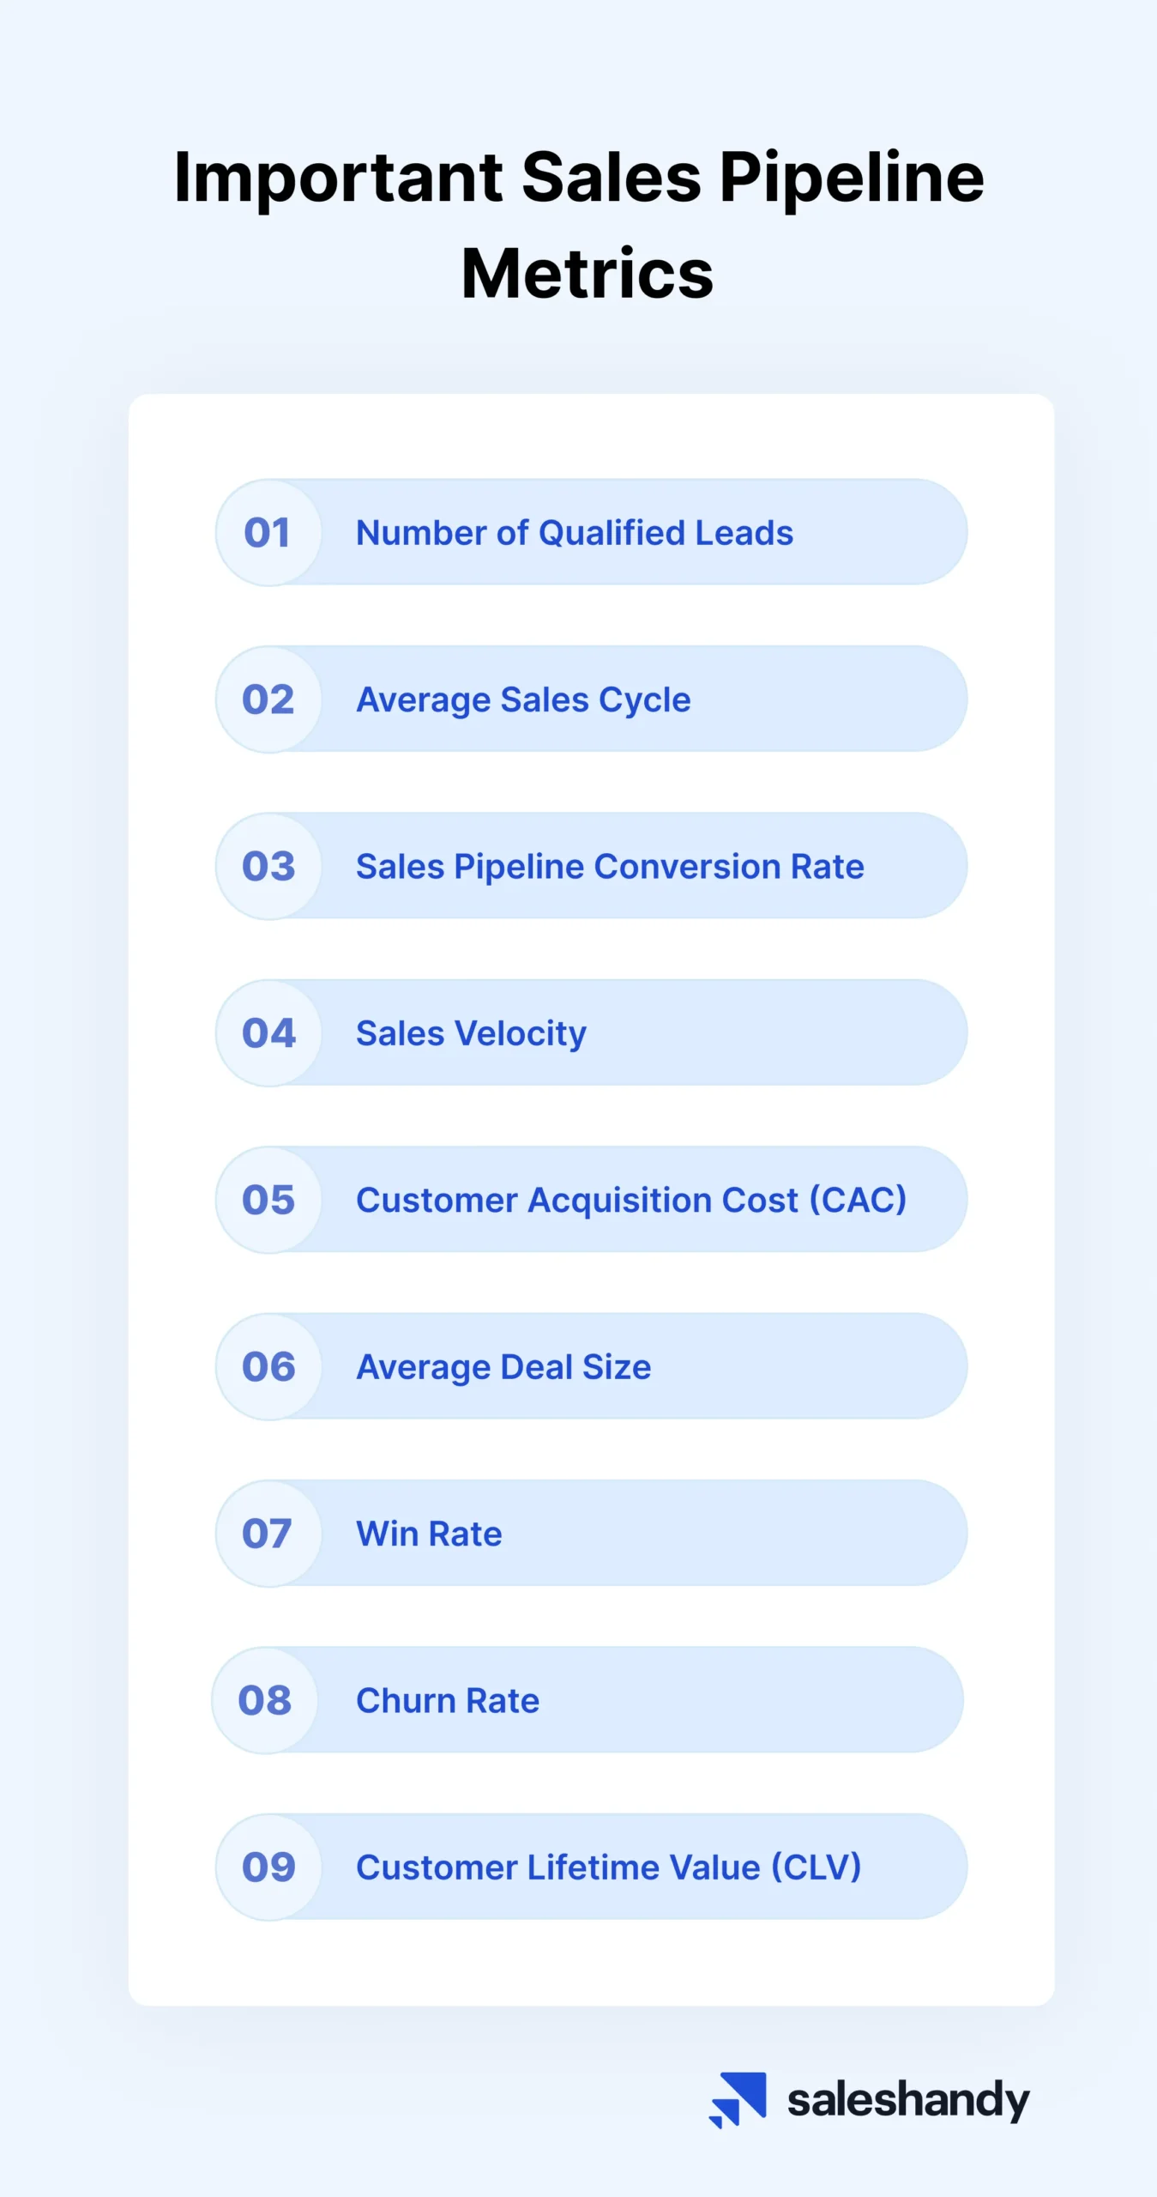Select the 09 circle badge
The width and height of the screenshot is (1157, 2197).
click(x=268, y=1867)
